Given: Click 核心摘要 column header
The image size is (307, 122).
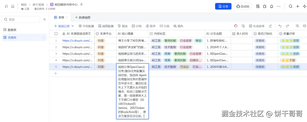Looking at the screenshot, I should tap(132, 34).
